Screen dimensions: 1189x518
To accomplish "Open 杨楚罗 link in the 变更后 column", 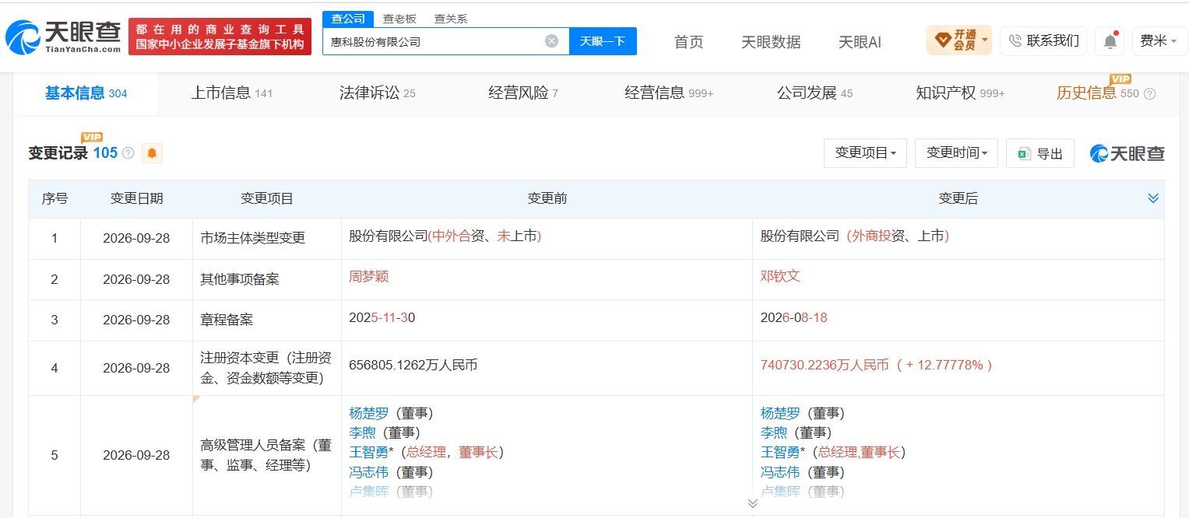I will [780, 413].
